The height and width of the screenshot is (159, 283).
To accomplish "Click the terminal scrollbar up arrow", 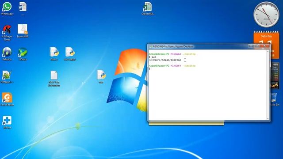I will click(268, 52).
